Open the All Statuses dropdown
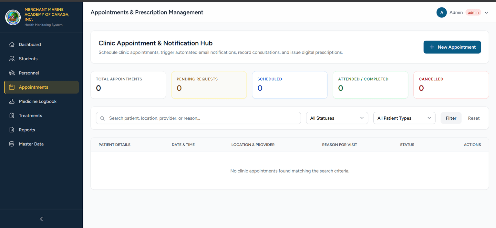 click(337, 118)
